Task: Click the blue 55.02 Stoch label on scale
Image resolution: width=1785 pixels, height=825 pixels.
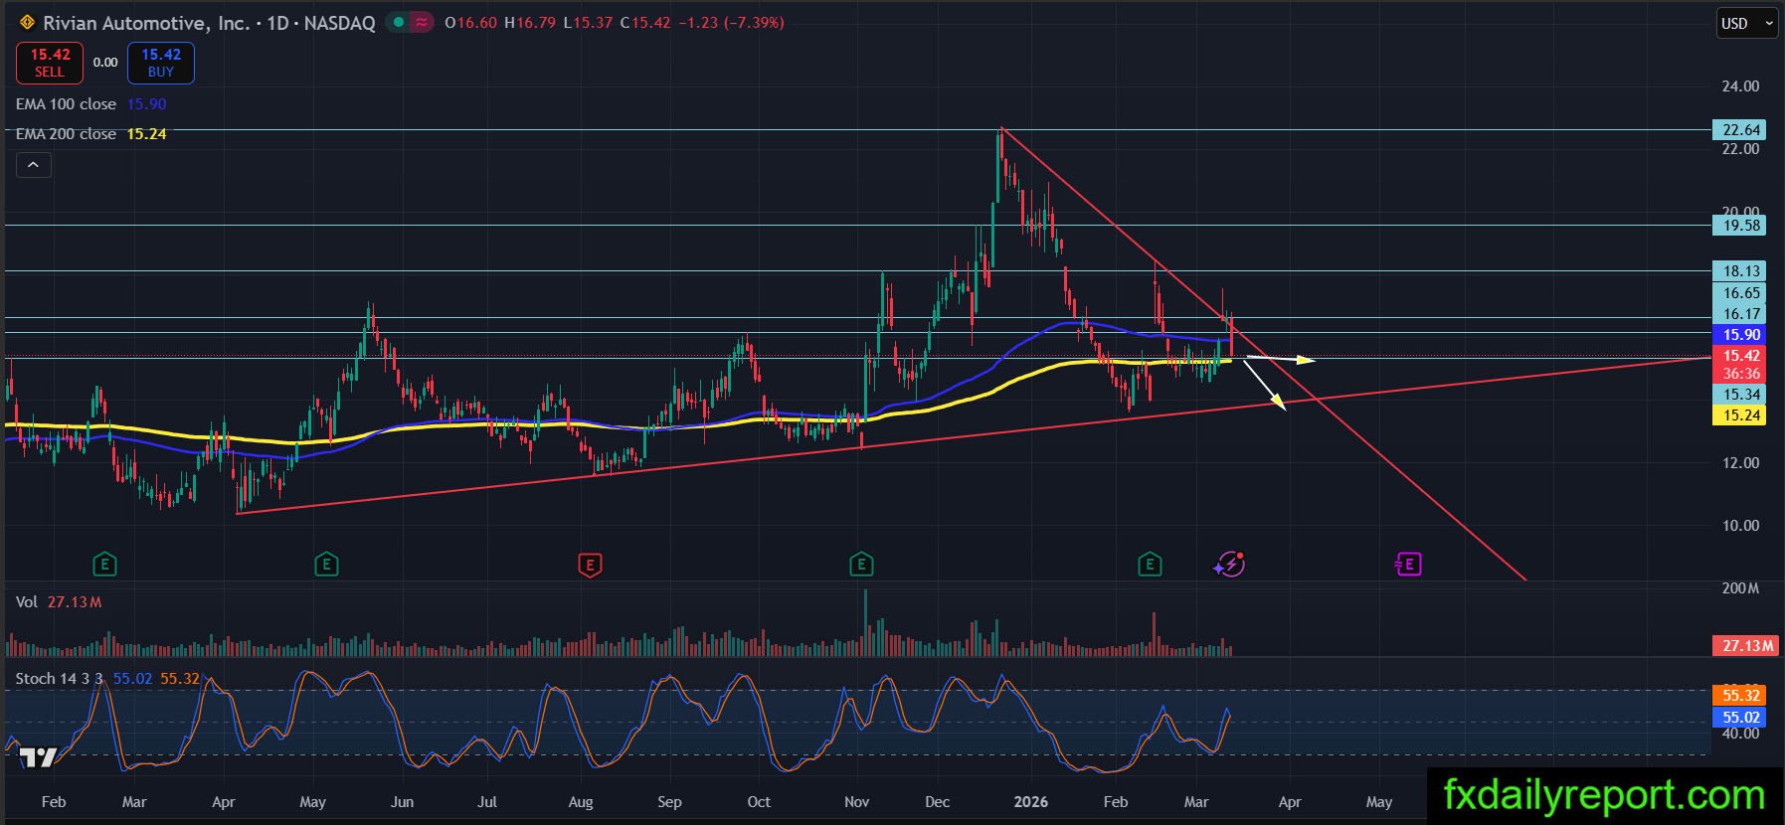Action: click(x=1741, y=718)
